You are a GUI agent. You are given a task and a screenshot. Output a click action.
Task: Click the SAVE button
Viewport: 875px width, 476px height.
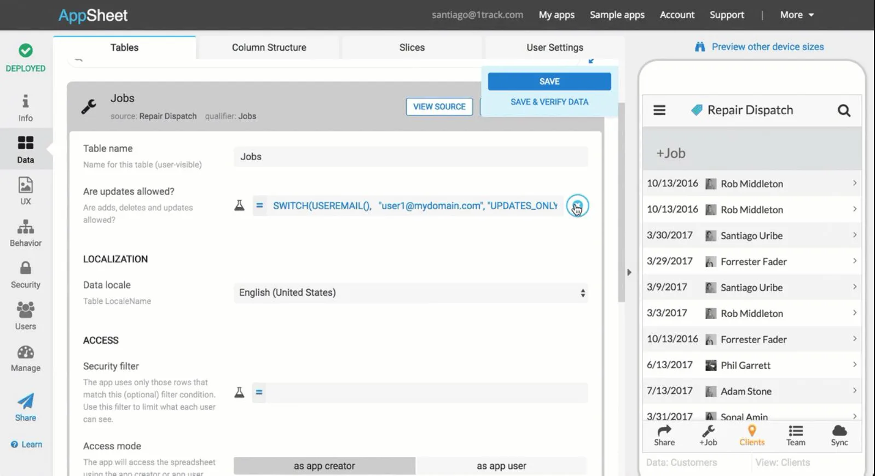tap(549, 81)
